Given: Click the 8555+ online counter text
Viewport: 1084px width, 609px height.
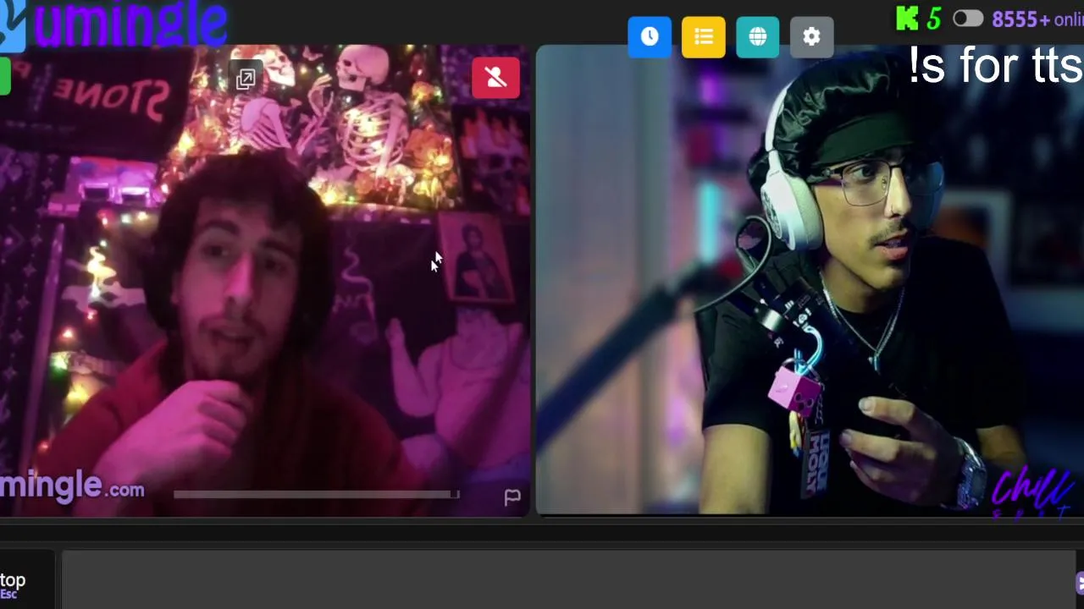Looking at the screenshot, I should [x=1037, y=19].
